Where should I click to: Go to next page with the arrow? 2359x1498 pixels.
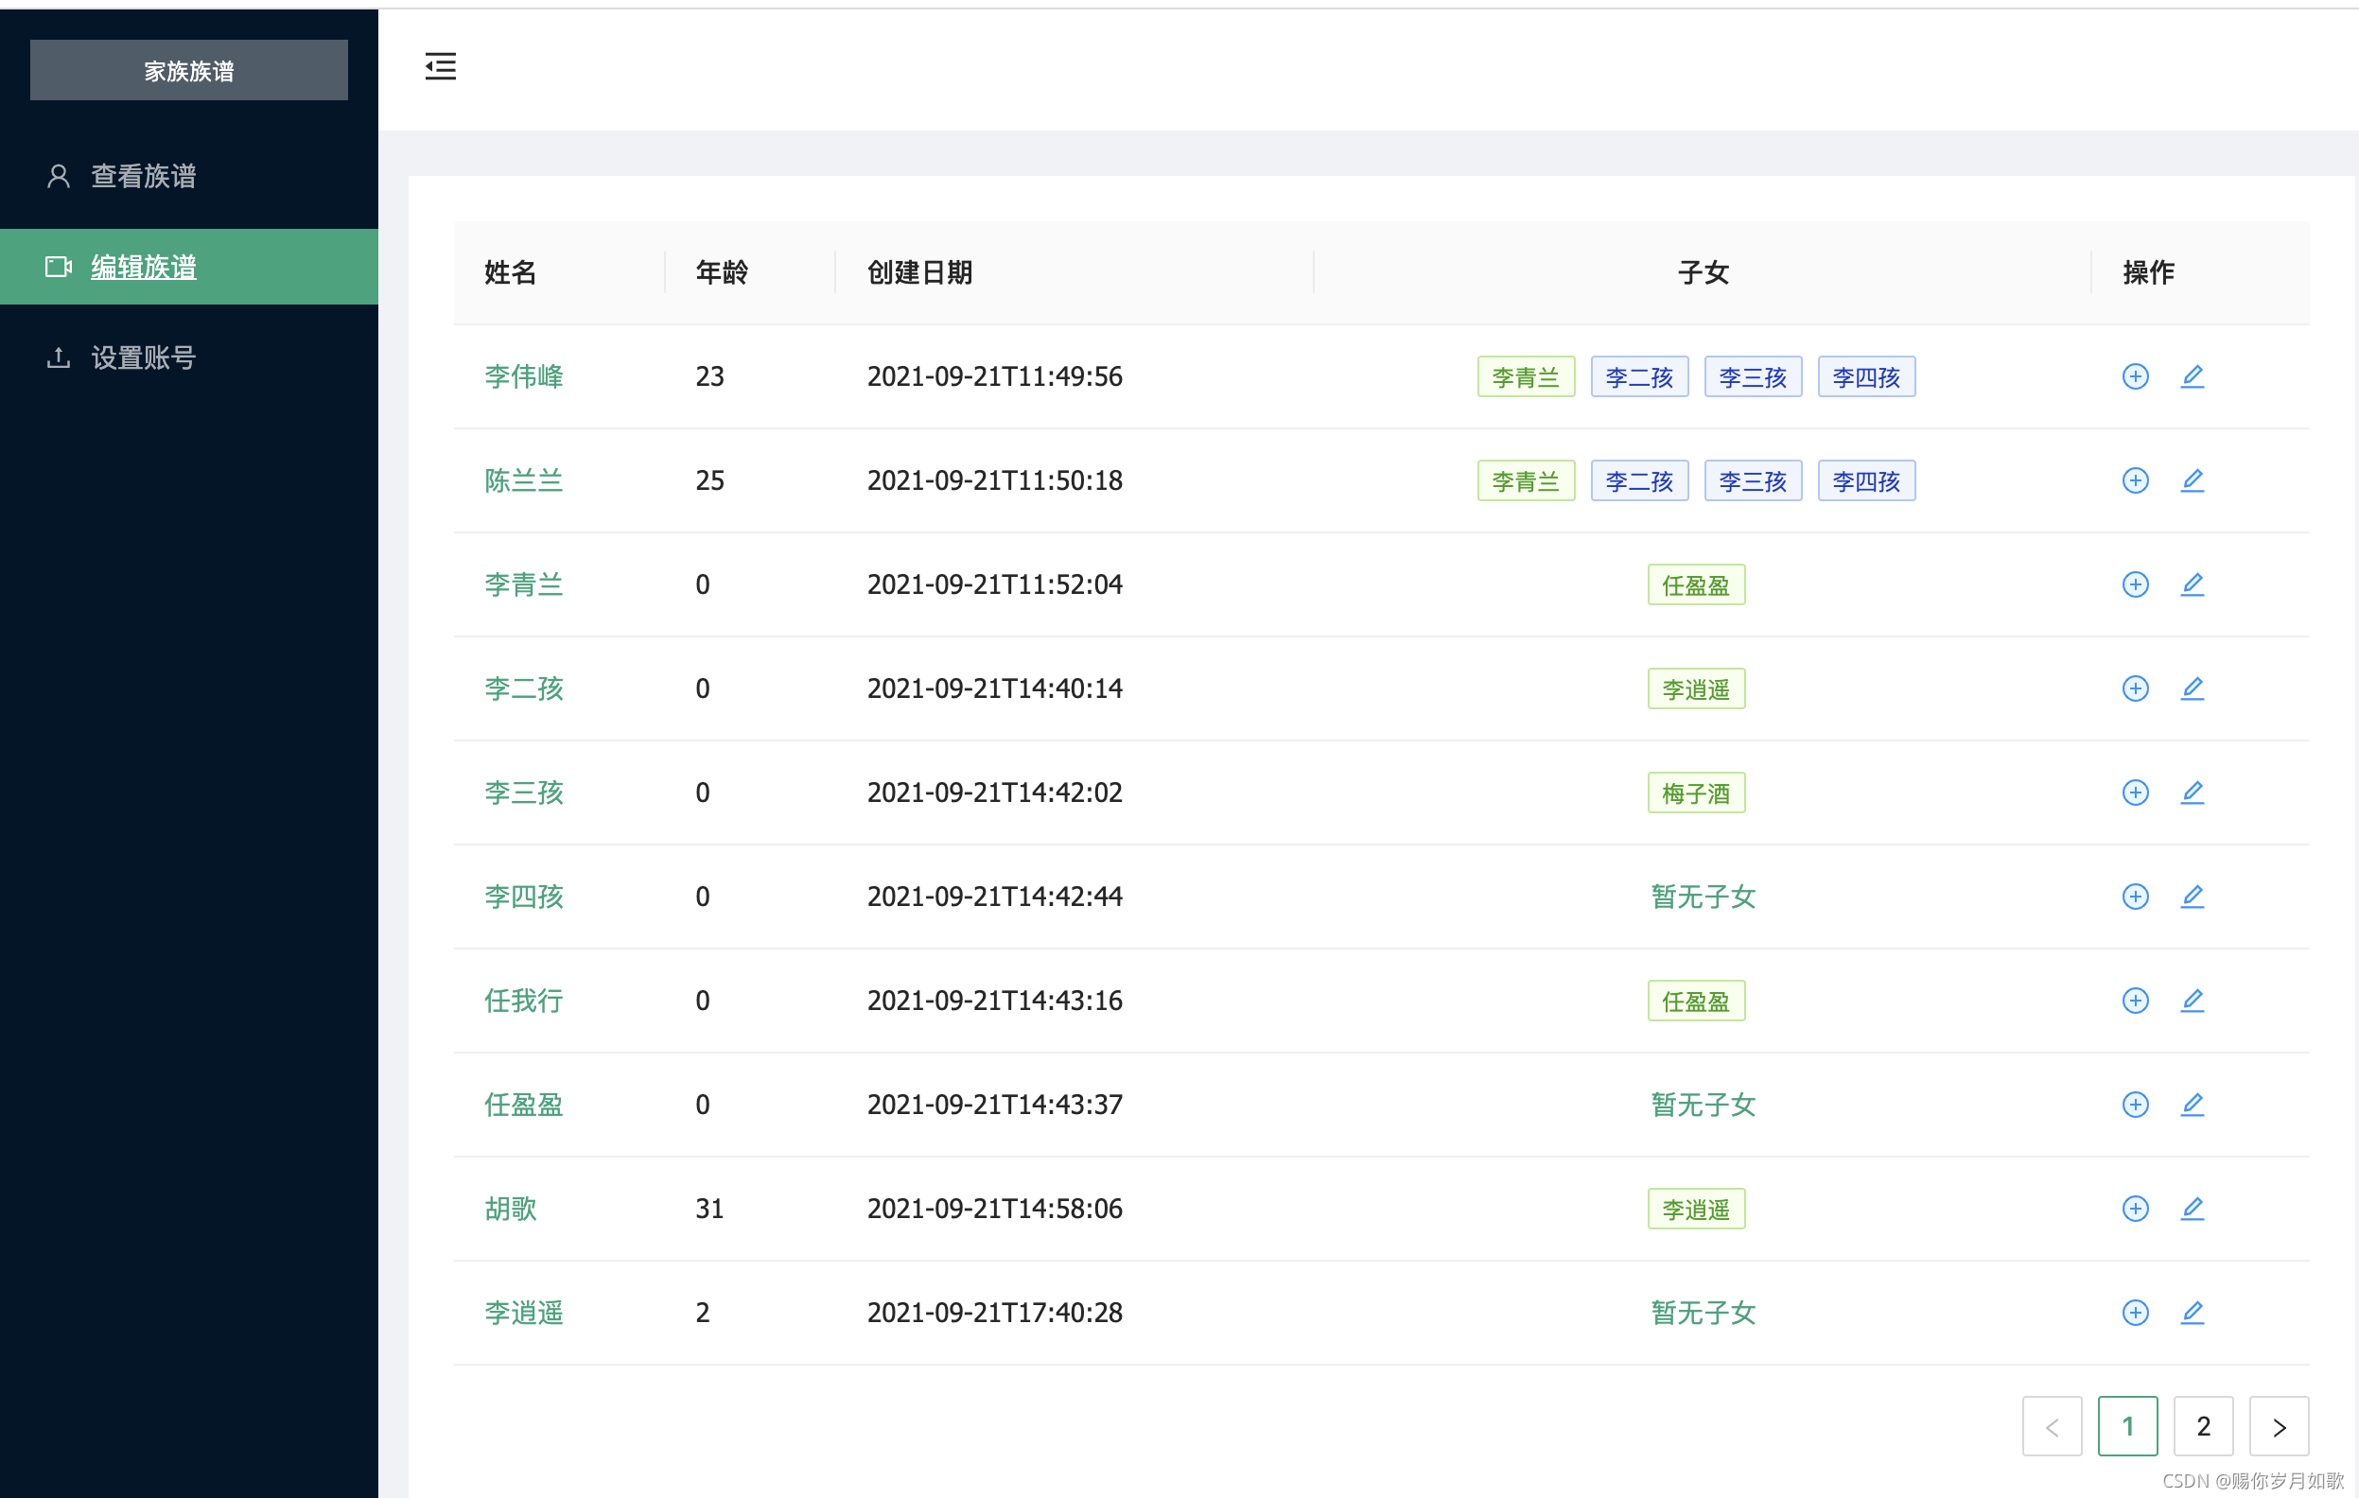click(x=2279, y=1425)
